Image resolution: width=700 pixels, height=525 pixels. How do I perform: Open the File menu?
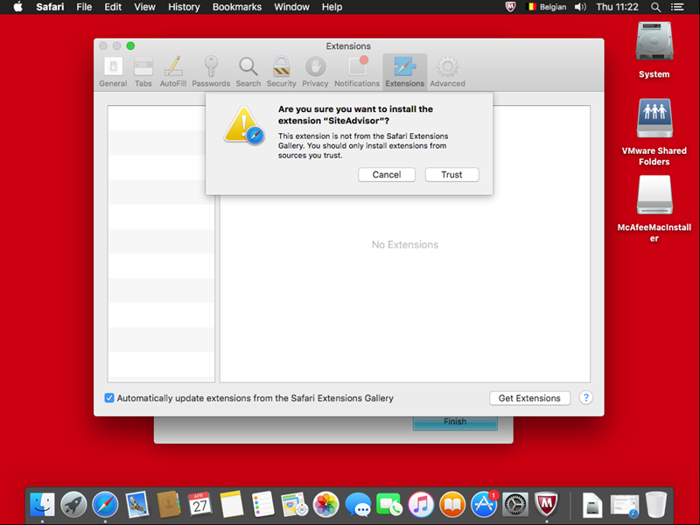(84, 7)
